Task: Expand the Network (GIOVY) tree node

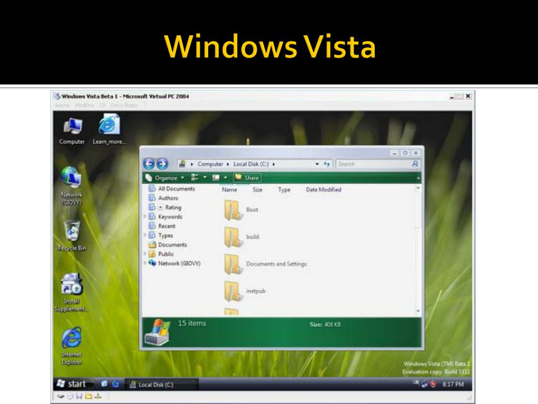Action: (145, 263)
